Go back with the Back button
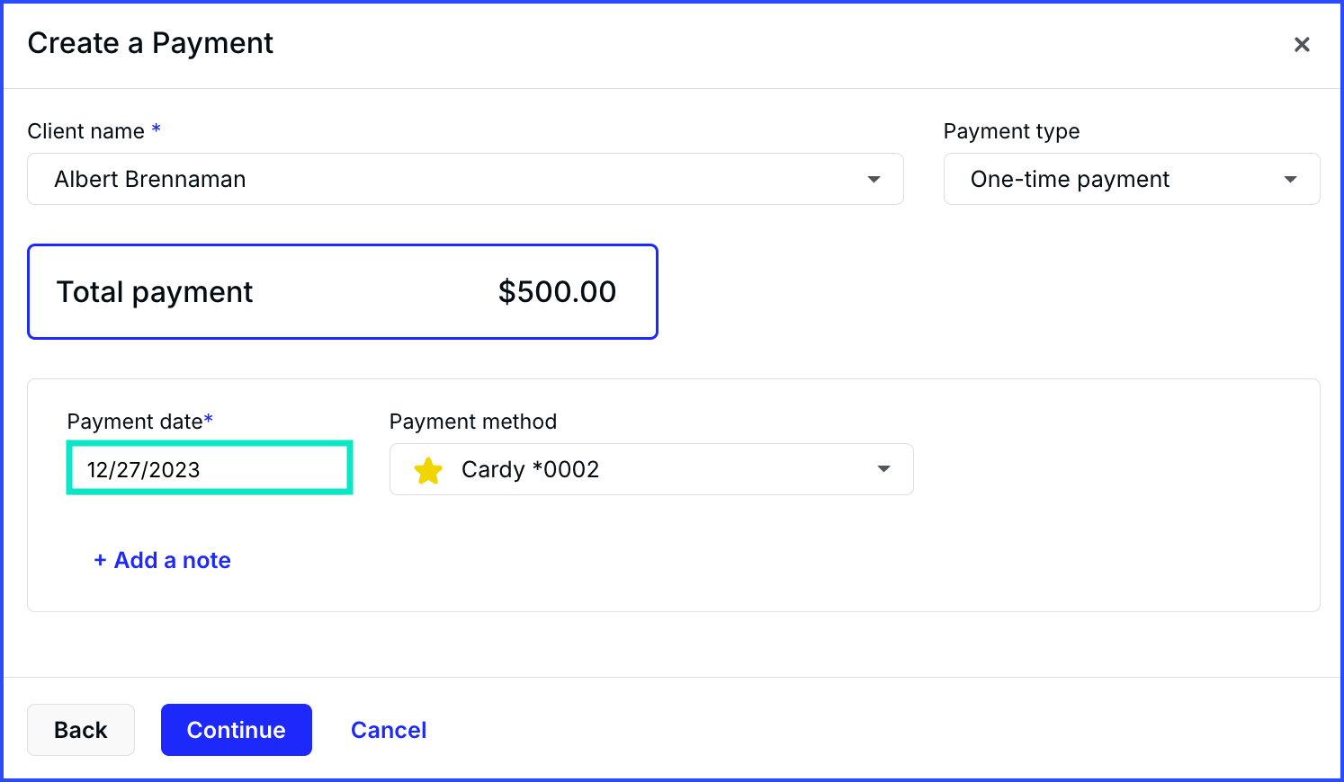This screenshot has height=782, width=1344. 81,730
